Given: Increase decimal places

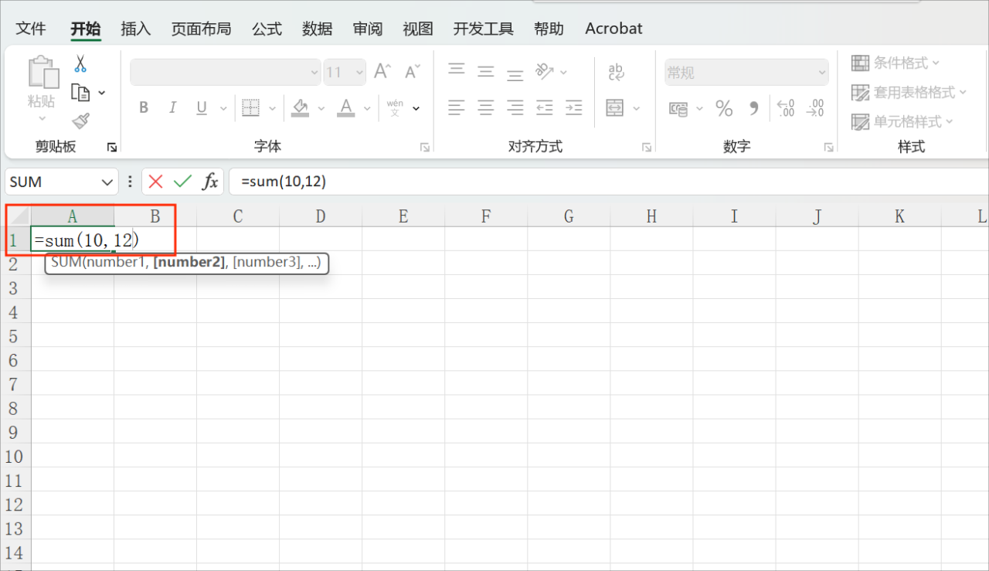Looking at the screenshot, I should [x=786, y=108].
